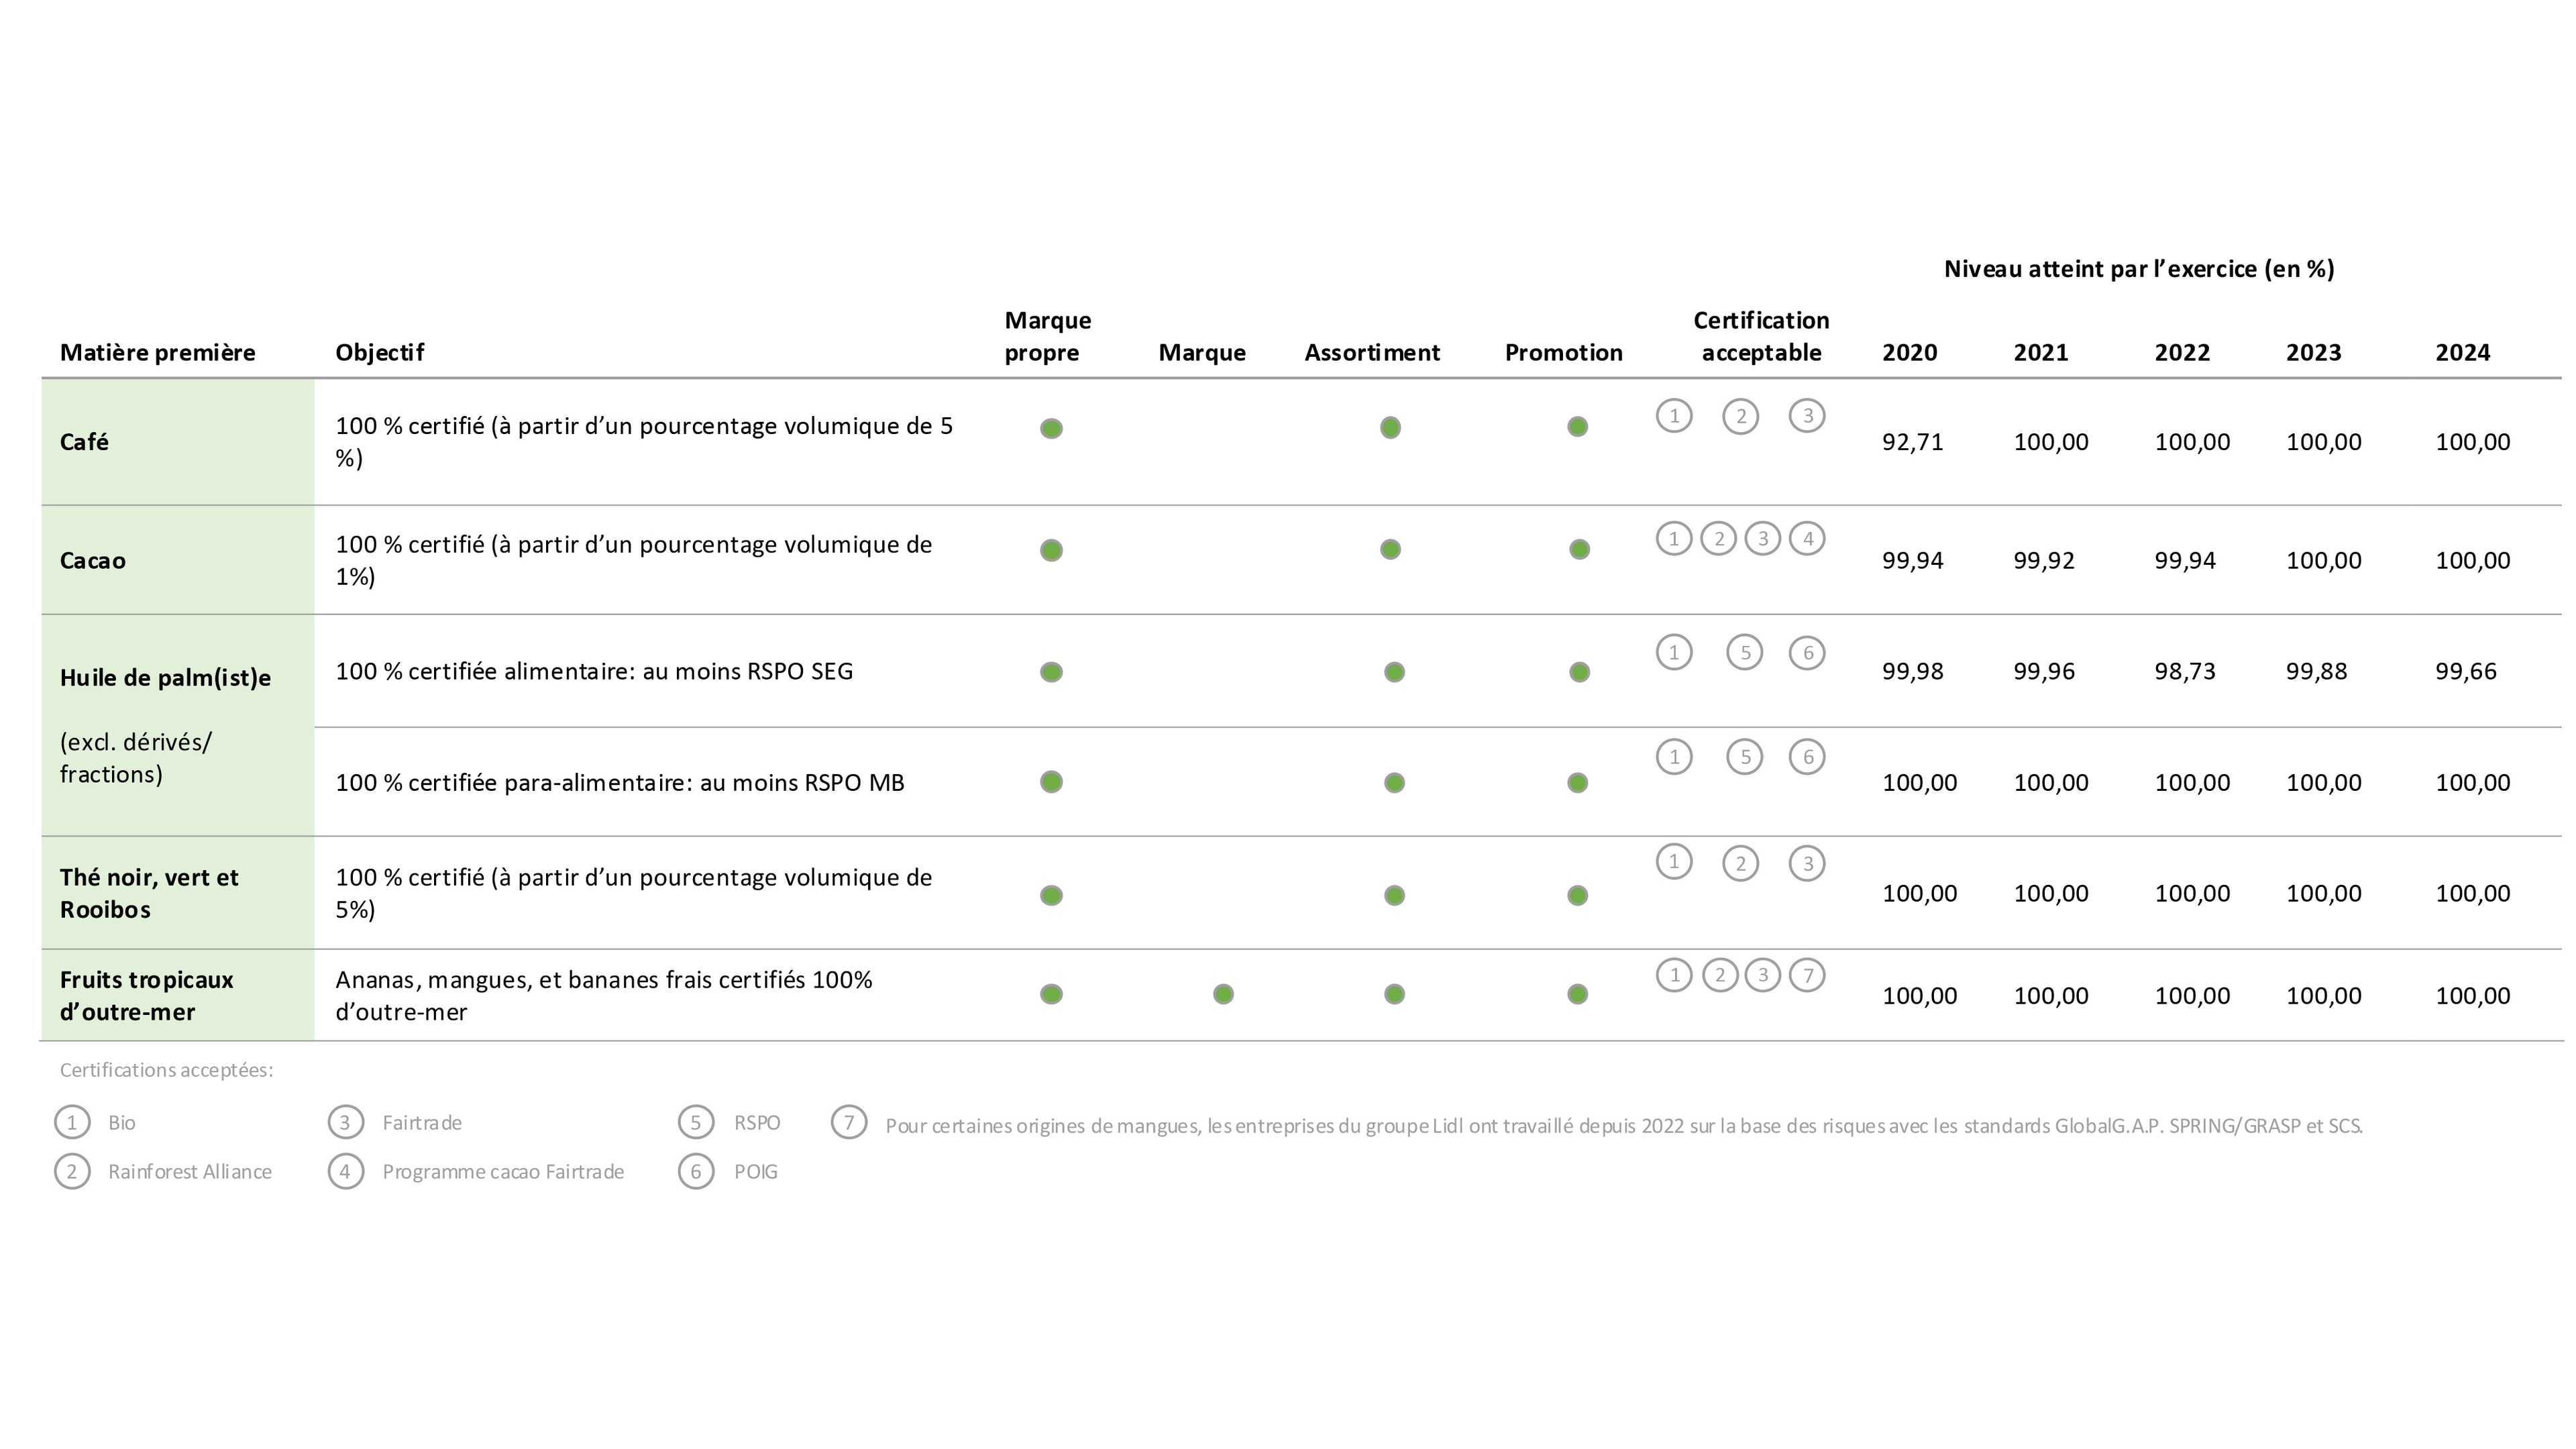Click circled 7 icon in Fruits tropicaux row
The image size is (2576, 1449).
(x=1807, y=975)
